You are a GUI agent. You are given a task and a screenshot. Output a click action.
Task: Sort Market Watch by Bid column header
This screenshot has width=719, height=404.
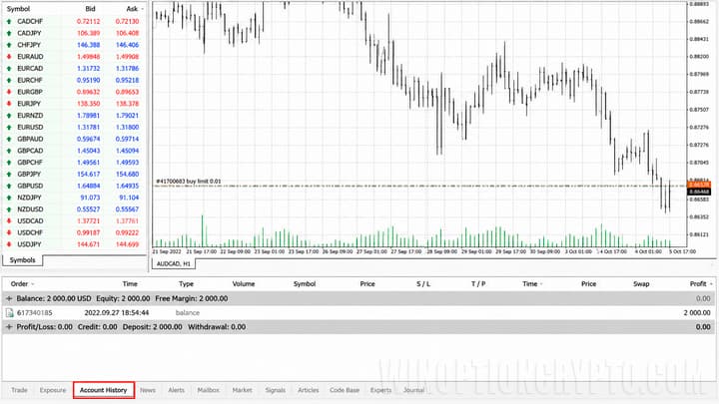coord(90,9)
